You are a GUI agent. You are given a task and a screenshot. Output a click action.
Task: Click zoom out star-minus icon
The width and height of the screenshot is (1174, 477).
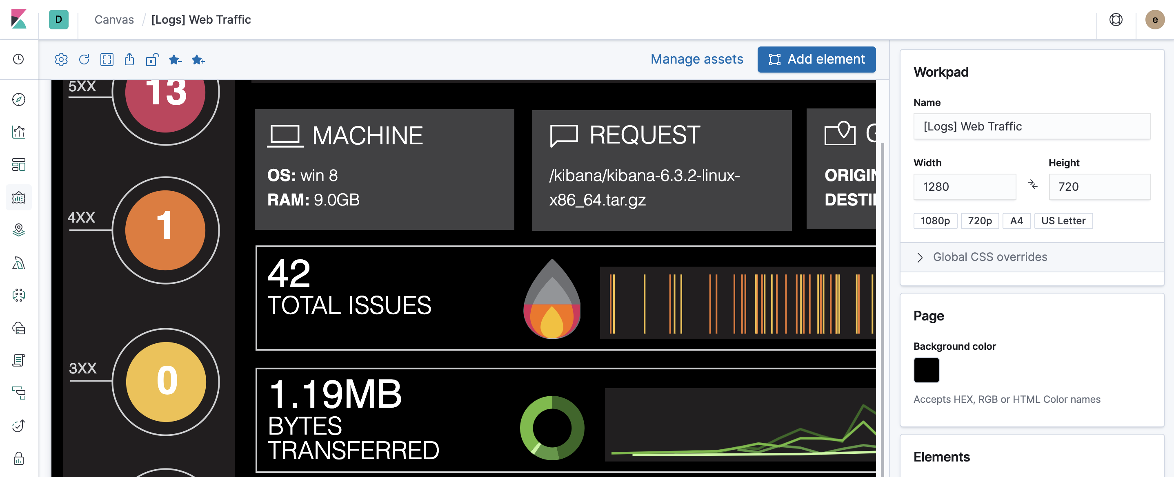coord(175,60)
